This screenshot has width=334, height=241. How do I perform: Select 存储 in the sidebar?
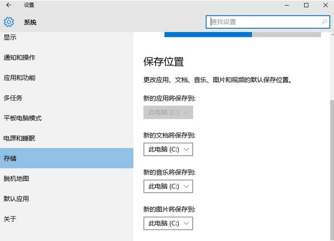click(67, 158)
